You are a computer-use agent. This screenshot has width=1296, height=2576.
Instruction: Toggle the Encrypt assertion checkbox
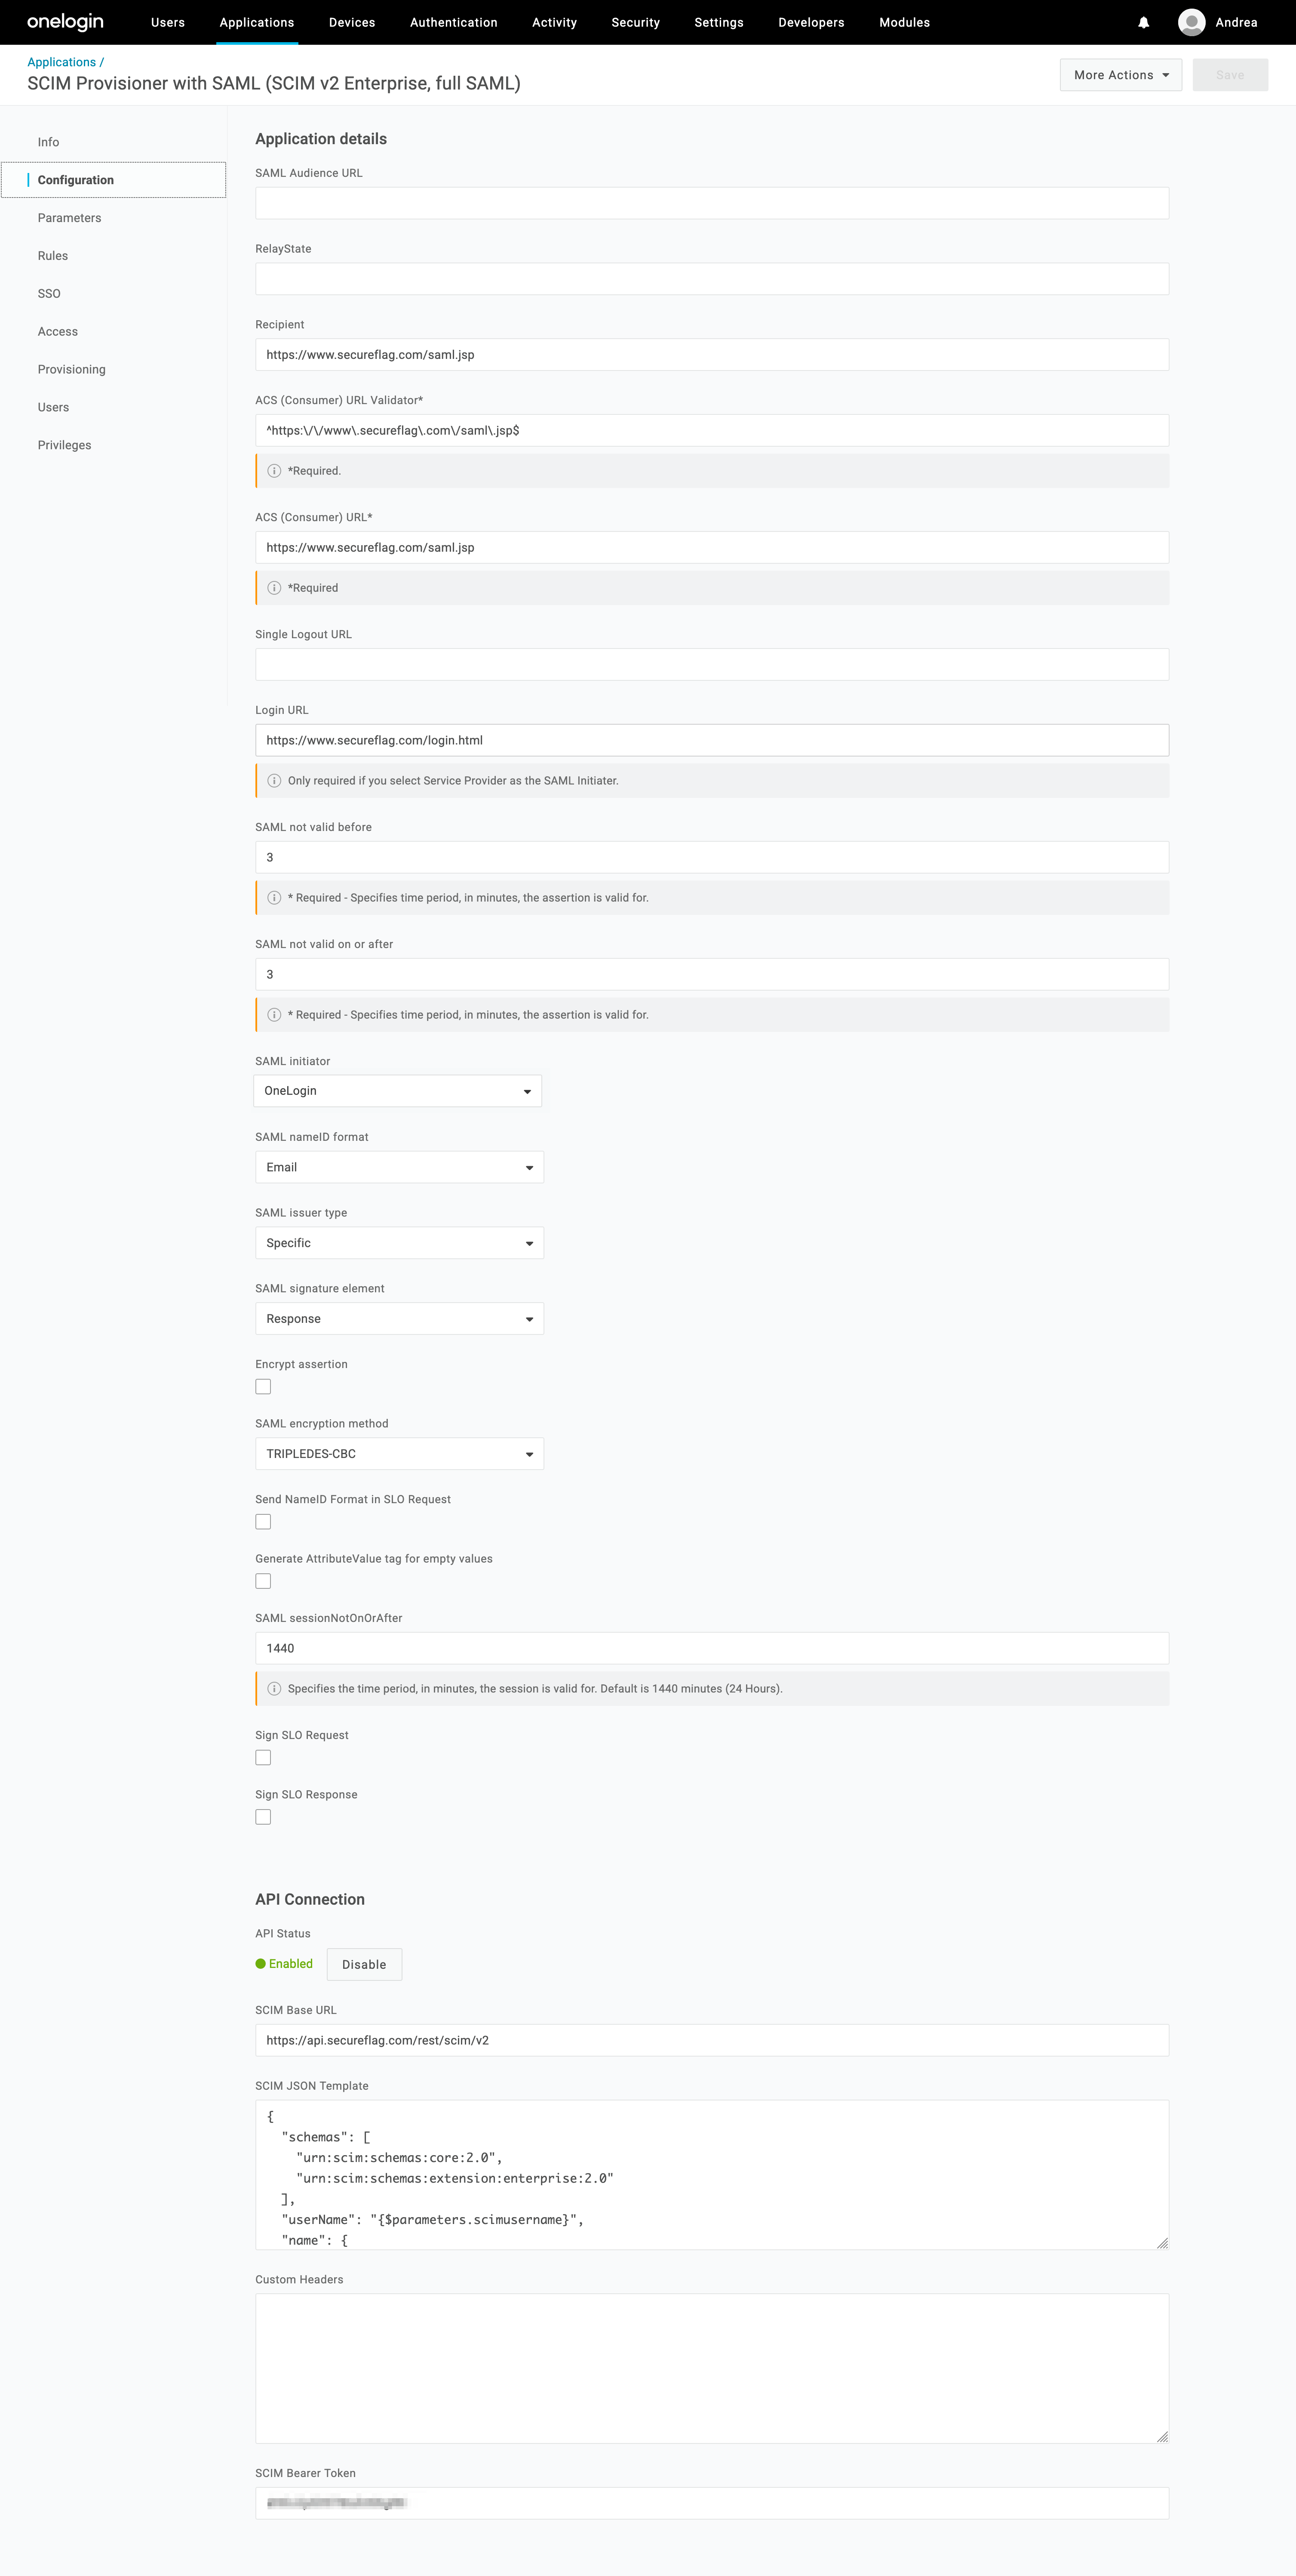(263, 1386)
